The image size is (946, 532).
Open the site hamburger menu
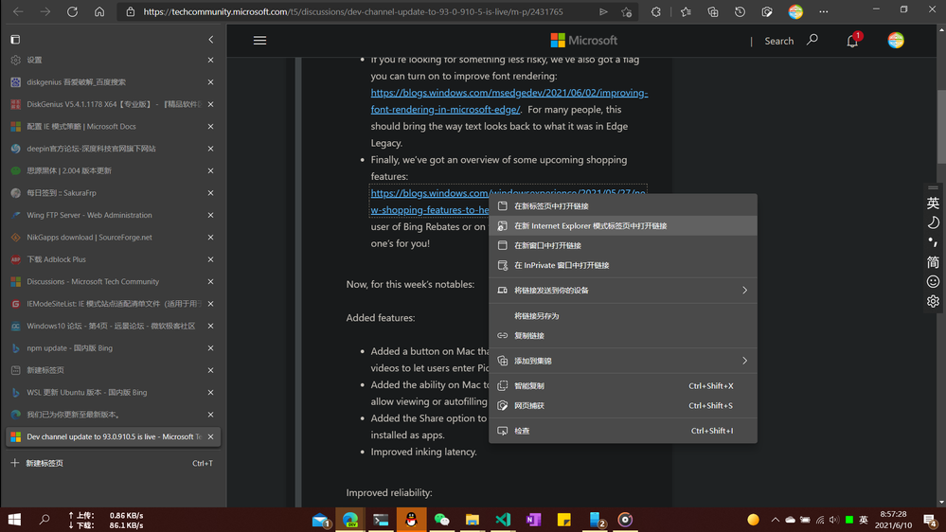tap(260, 41)
